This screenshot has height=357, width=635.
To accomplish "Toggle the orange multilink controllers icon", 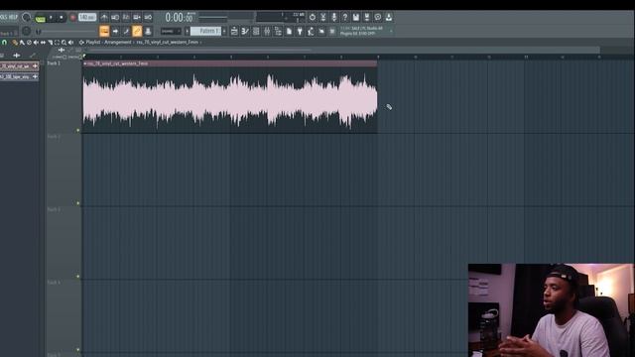I will click(x=137, y=31).
